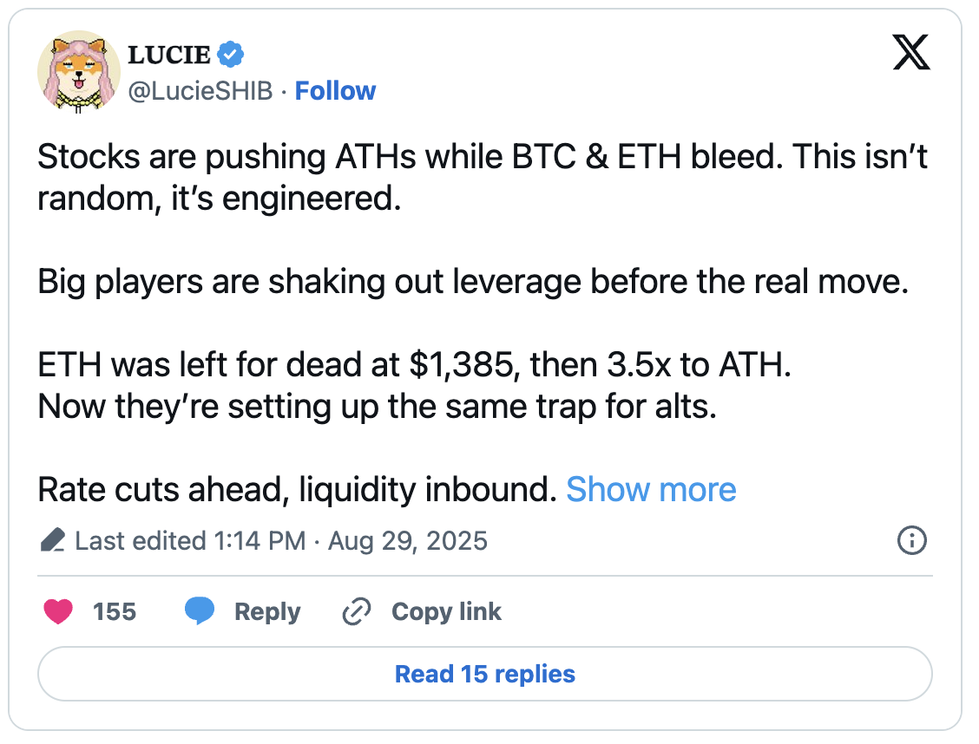
Task: Click the 'Big players are shaking out' sentence
Action: pyautogui.click(x=472, y=284)
